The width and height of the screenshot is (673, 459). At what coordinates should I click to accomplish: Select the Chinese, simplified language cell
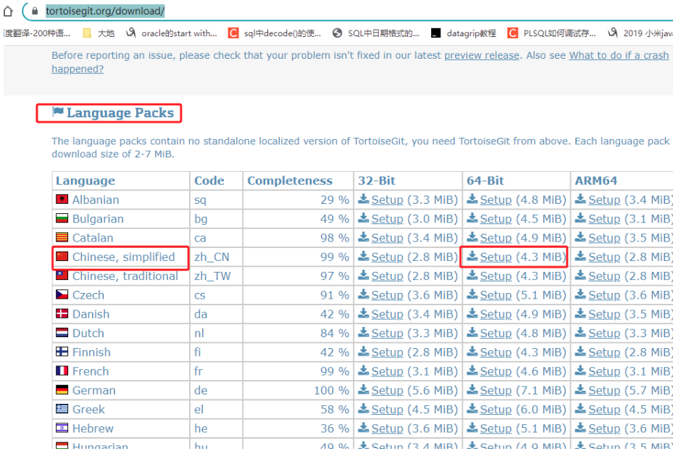coord(120,257)
